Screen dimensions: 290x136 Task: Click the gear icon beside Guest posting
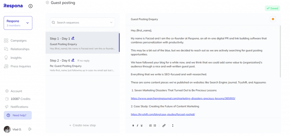point(47,3)
